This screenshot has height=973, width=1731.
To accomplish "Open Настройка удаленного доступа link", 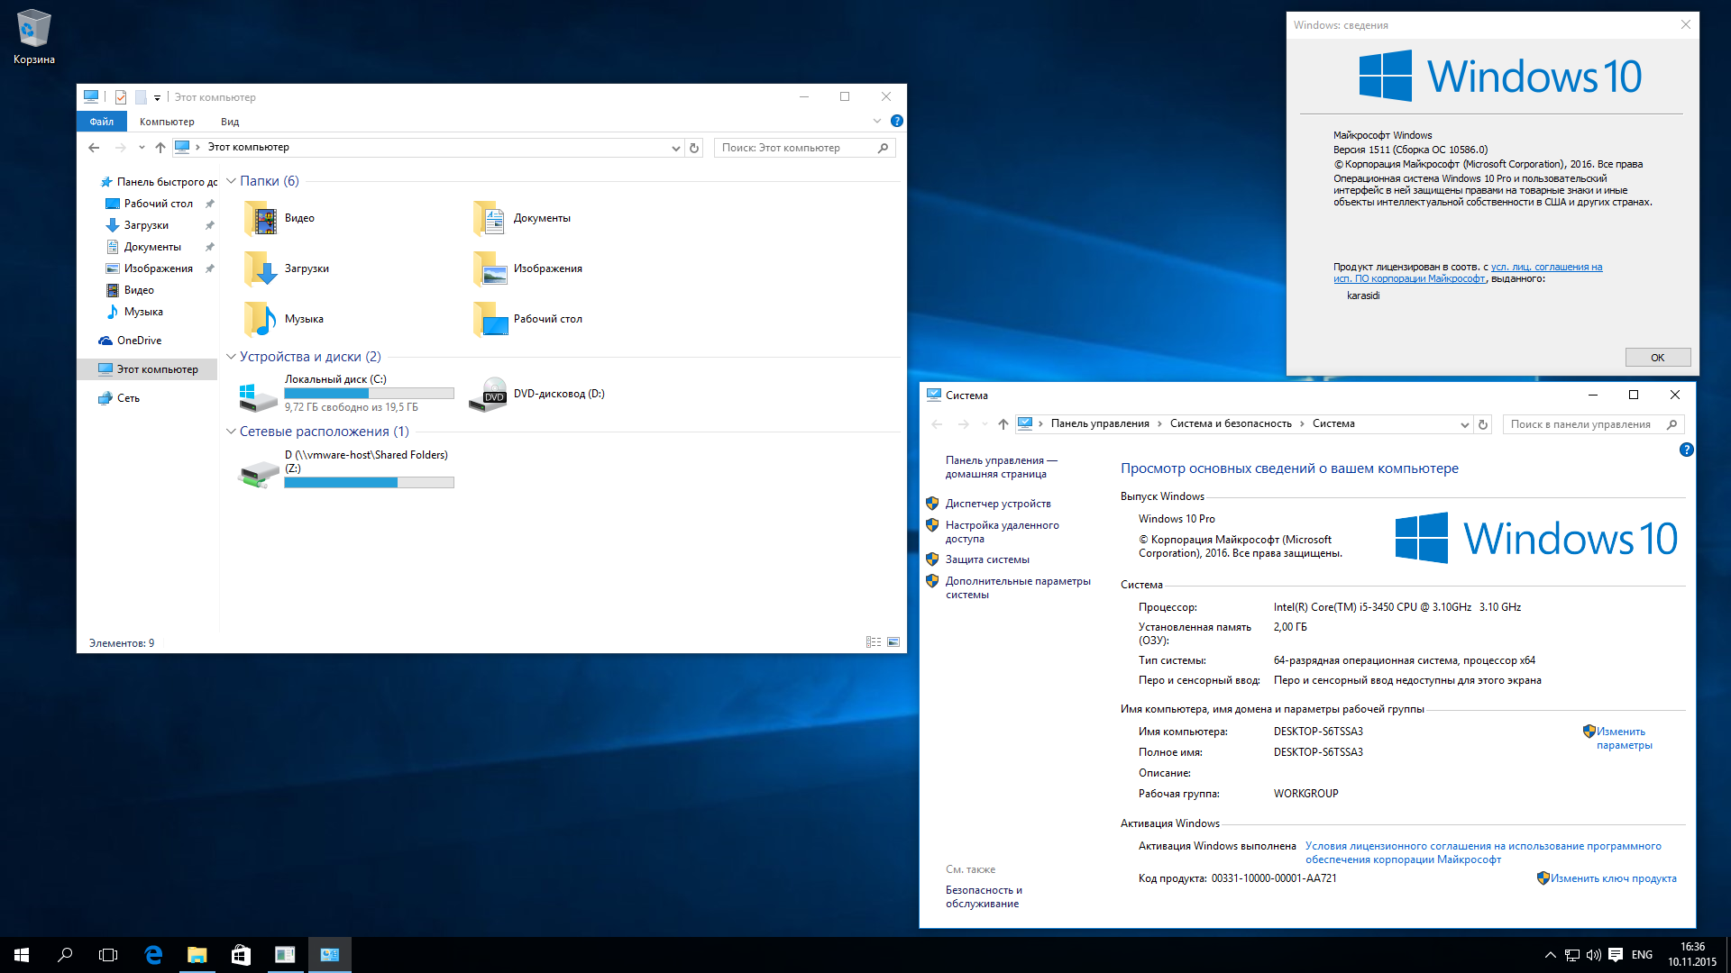I will coord(1003,532).
